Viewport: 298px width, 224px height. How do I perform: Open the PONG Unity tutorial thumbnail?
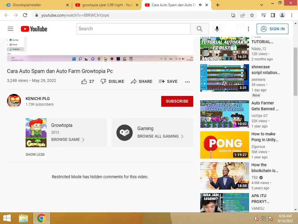click(224, 145)
